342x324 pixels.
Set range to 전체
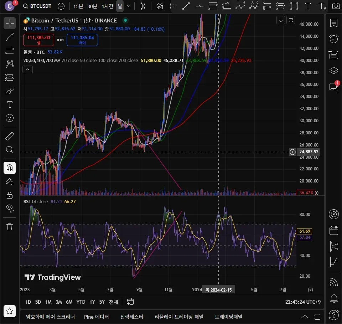point(113,302)
